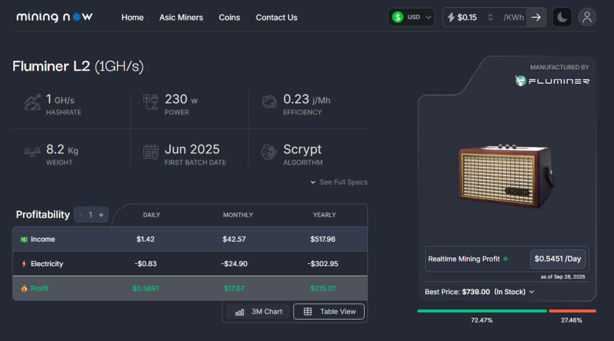Open Contact Us page
The height and width of the screenshot is (341, 614).
(x=276, y=17)
